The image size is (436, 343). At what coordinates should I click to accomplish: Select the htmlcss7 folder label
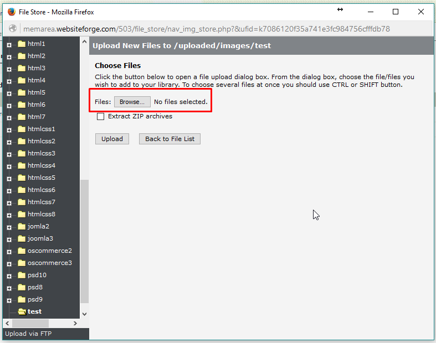tap(42, 202)
